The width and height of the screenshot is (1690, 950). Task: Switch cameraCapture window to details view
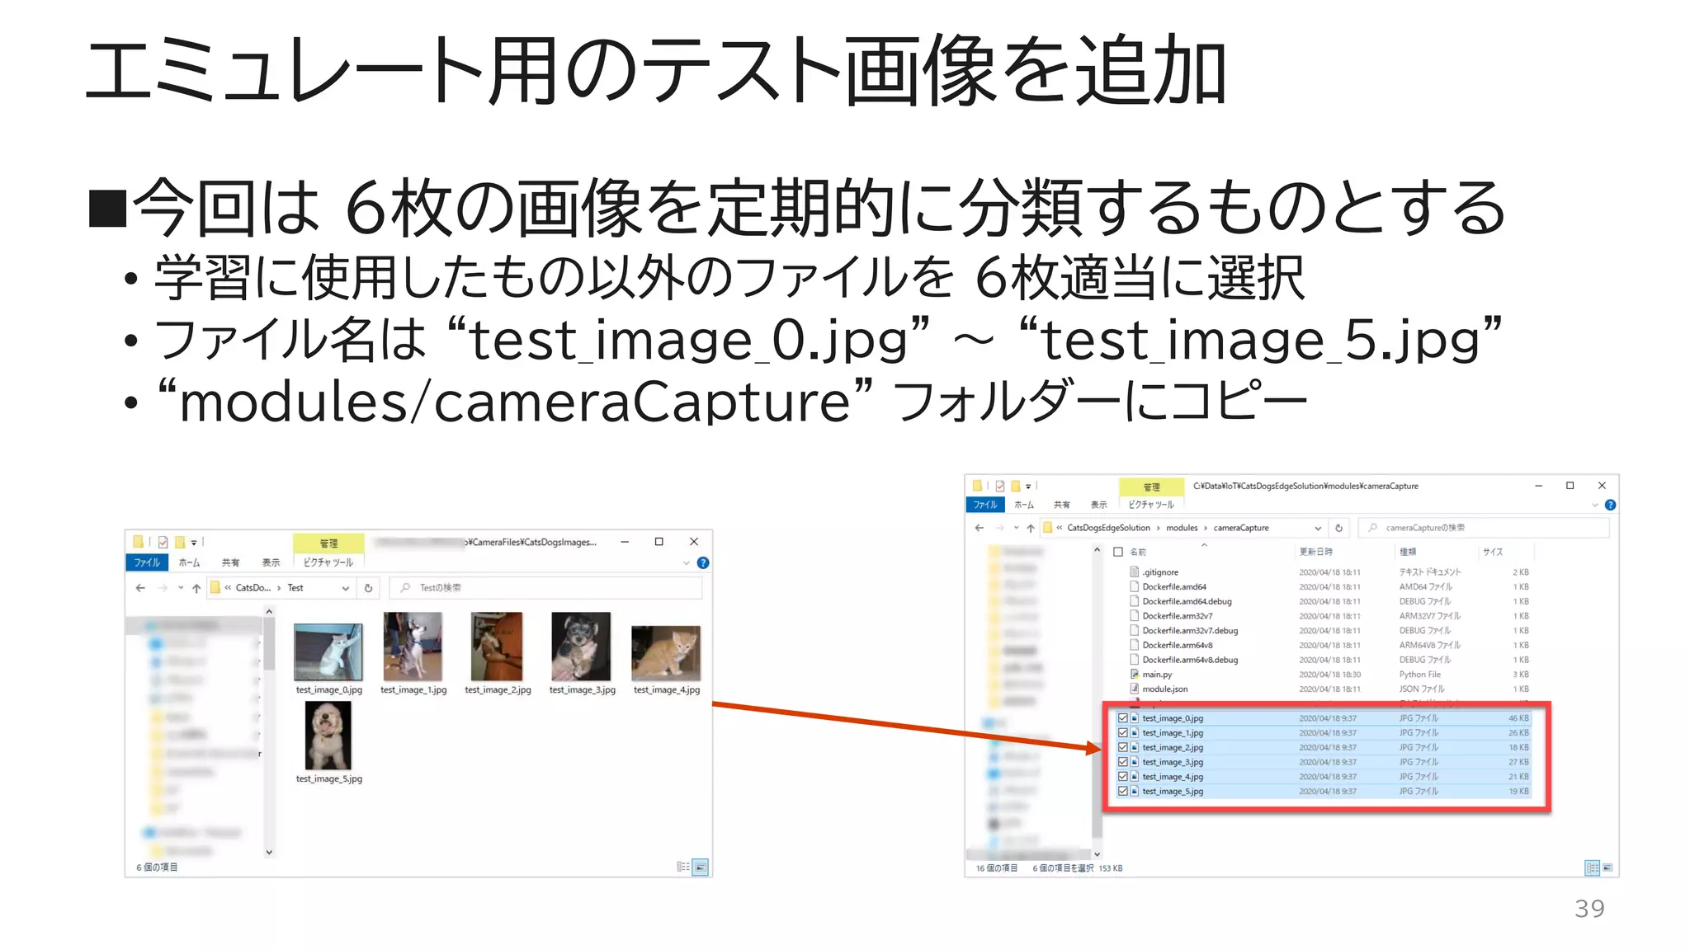click(1593, 868)
